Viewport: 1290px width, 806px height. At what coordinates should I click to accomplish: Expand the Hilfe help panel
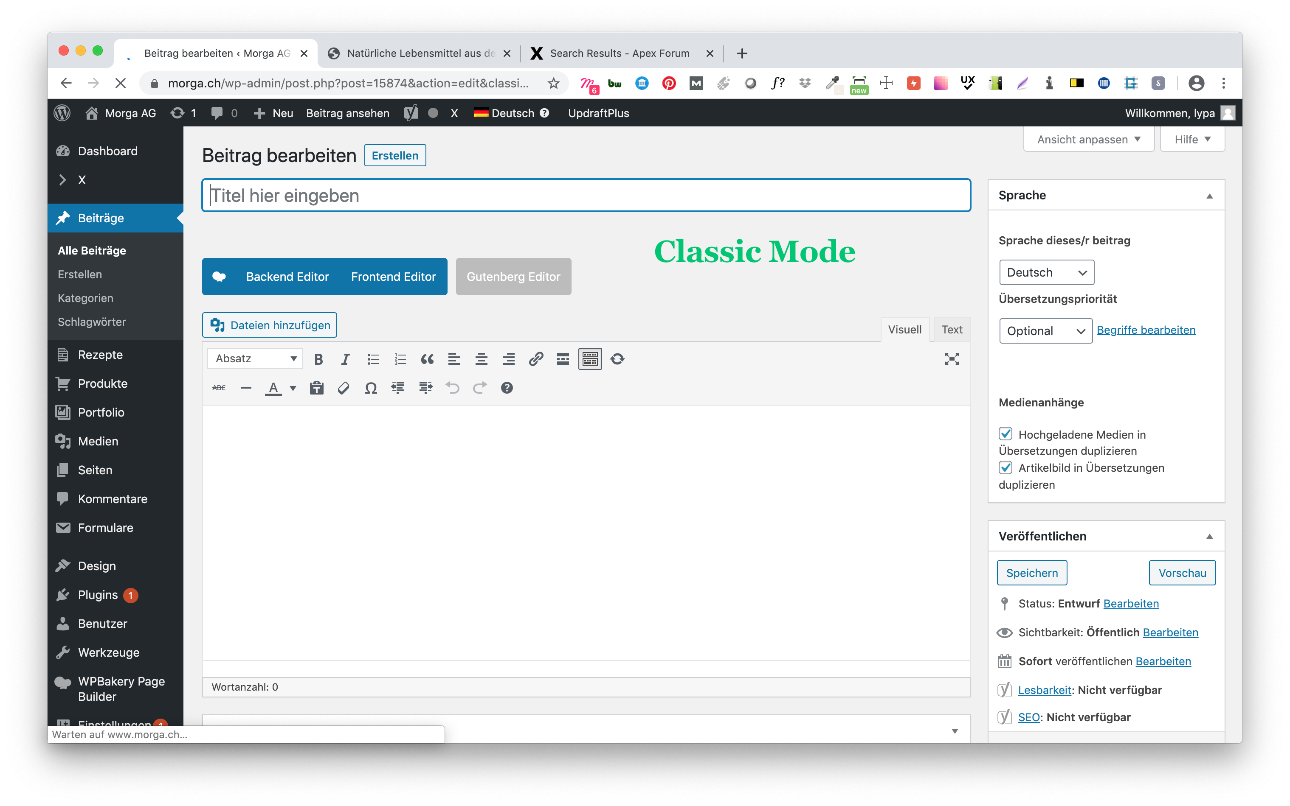1192,140
